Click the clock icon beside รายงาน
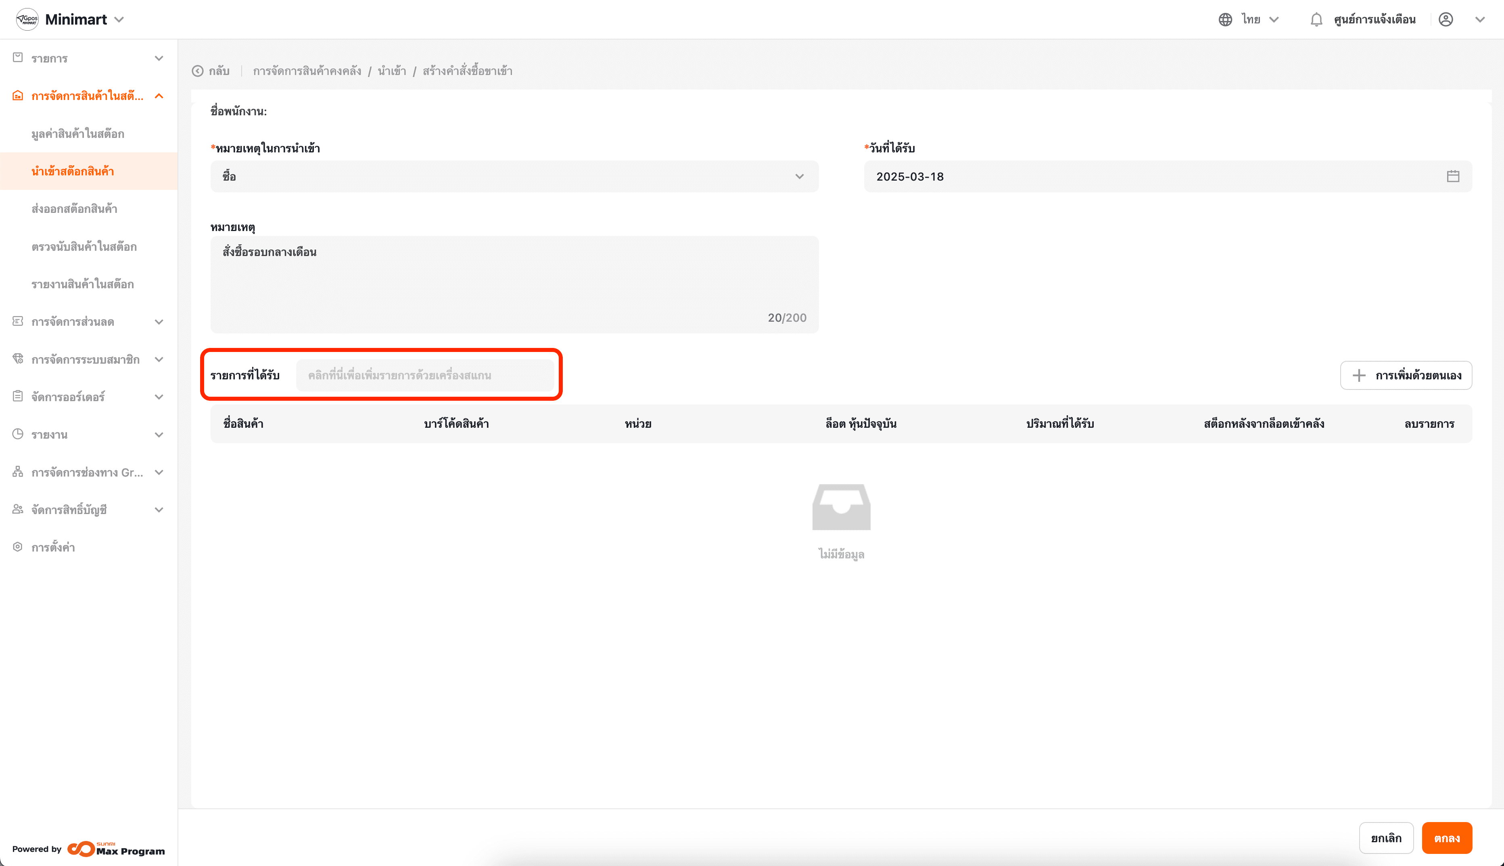This screenshot has width=1504, height=866. [x=18, y=434]
